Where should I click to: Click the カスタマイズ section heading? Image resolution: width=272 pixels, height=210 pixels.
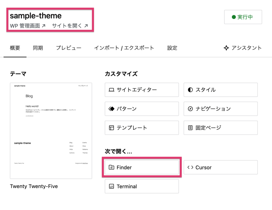121,74
